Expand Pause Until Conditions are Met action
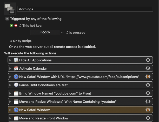 point(10,85)
